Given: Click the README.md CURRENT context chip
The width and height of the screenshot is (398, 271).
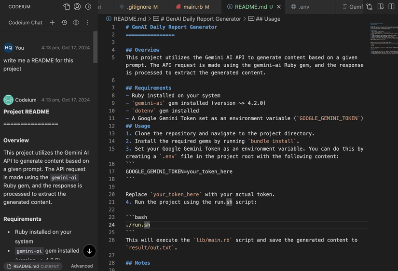Looking at the screenshot, I should [x=33, y=266].
